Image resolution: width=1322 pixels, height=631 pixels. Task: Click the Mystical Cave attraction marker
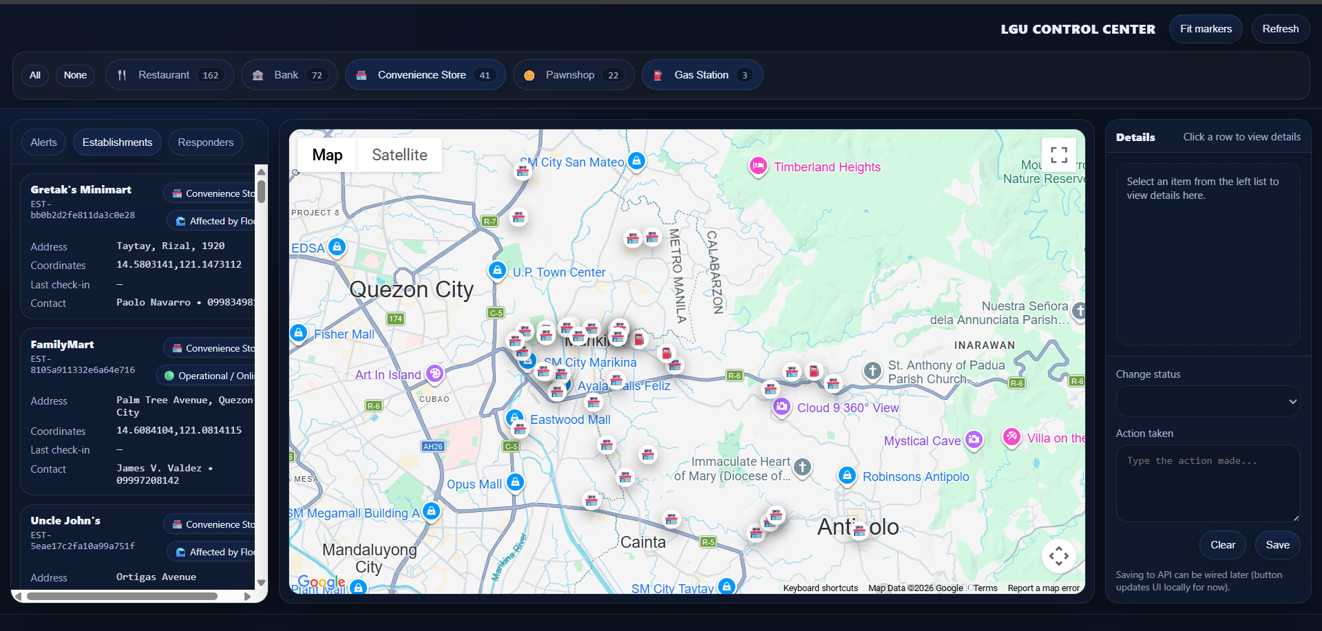coord(974,440)
